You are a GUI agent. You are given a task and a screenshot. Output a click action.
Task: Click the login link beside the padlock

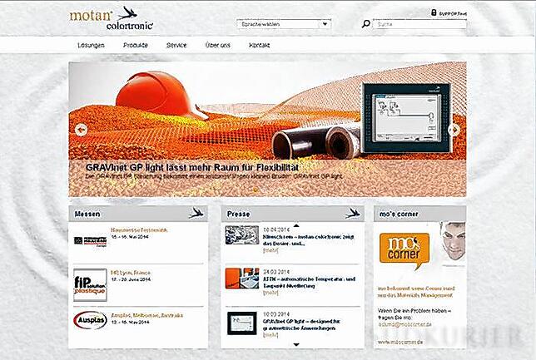click(453, 13)
